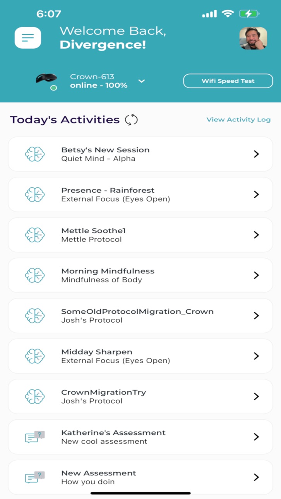
Task: Tap question icon for New Assessment
Action: (35, 477)
